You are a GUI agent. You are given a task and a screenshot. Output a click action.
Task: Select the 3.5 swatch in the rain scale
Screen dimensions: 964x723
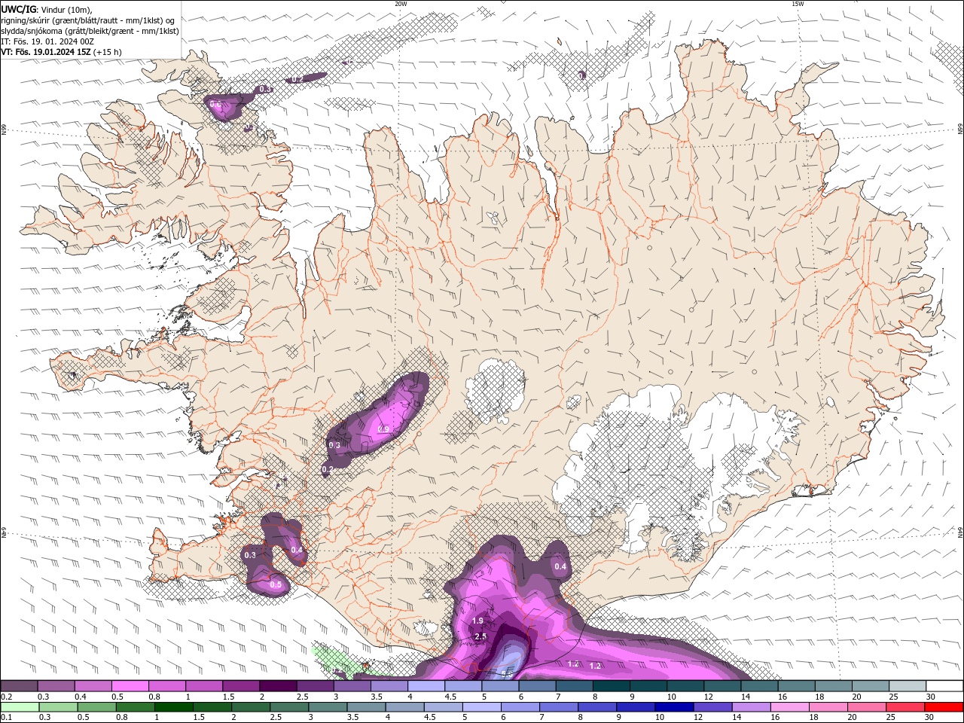click(365, 707)
